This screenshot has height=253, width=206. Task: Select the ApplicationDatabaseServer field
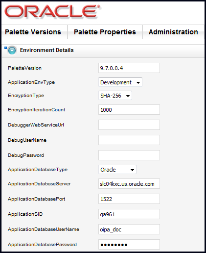[129, 184]
